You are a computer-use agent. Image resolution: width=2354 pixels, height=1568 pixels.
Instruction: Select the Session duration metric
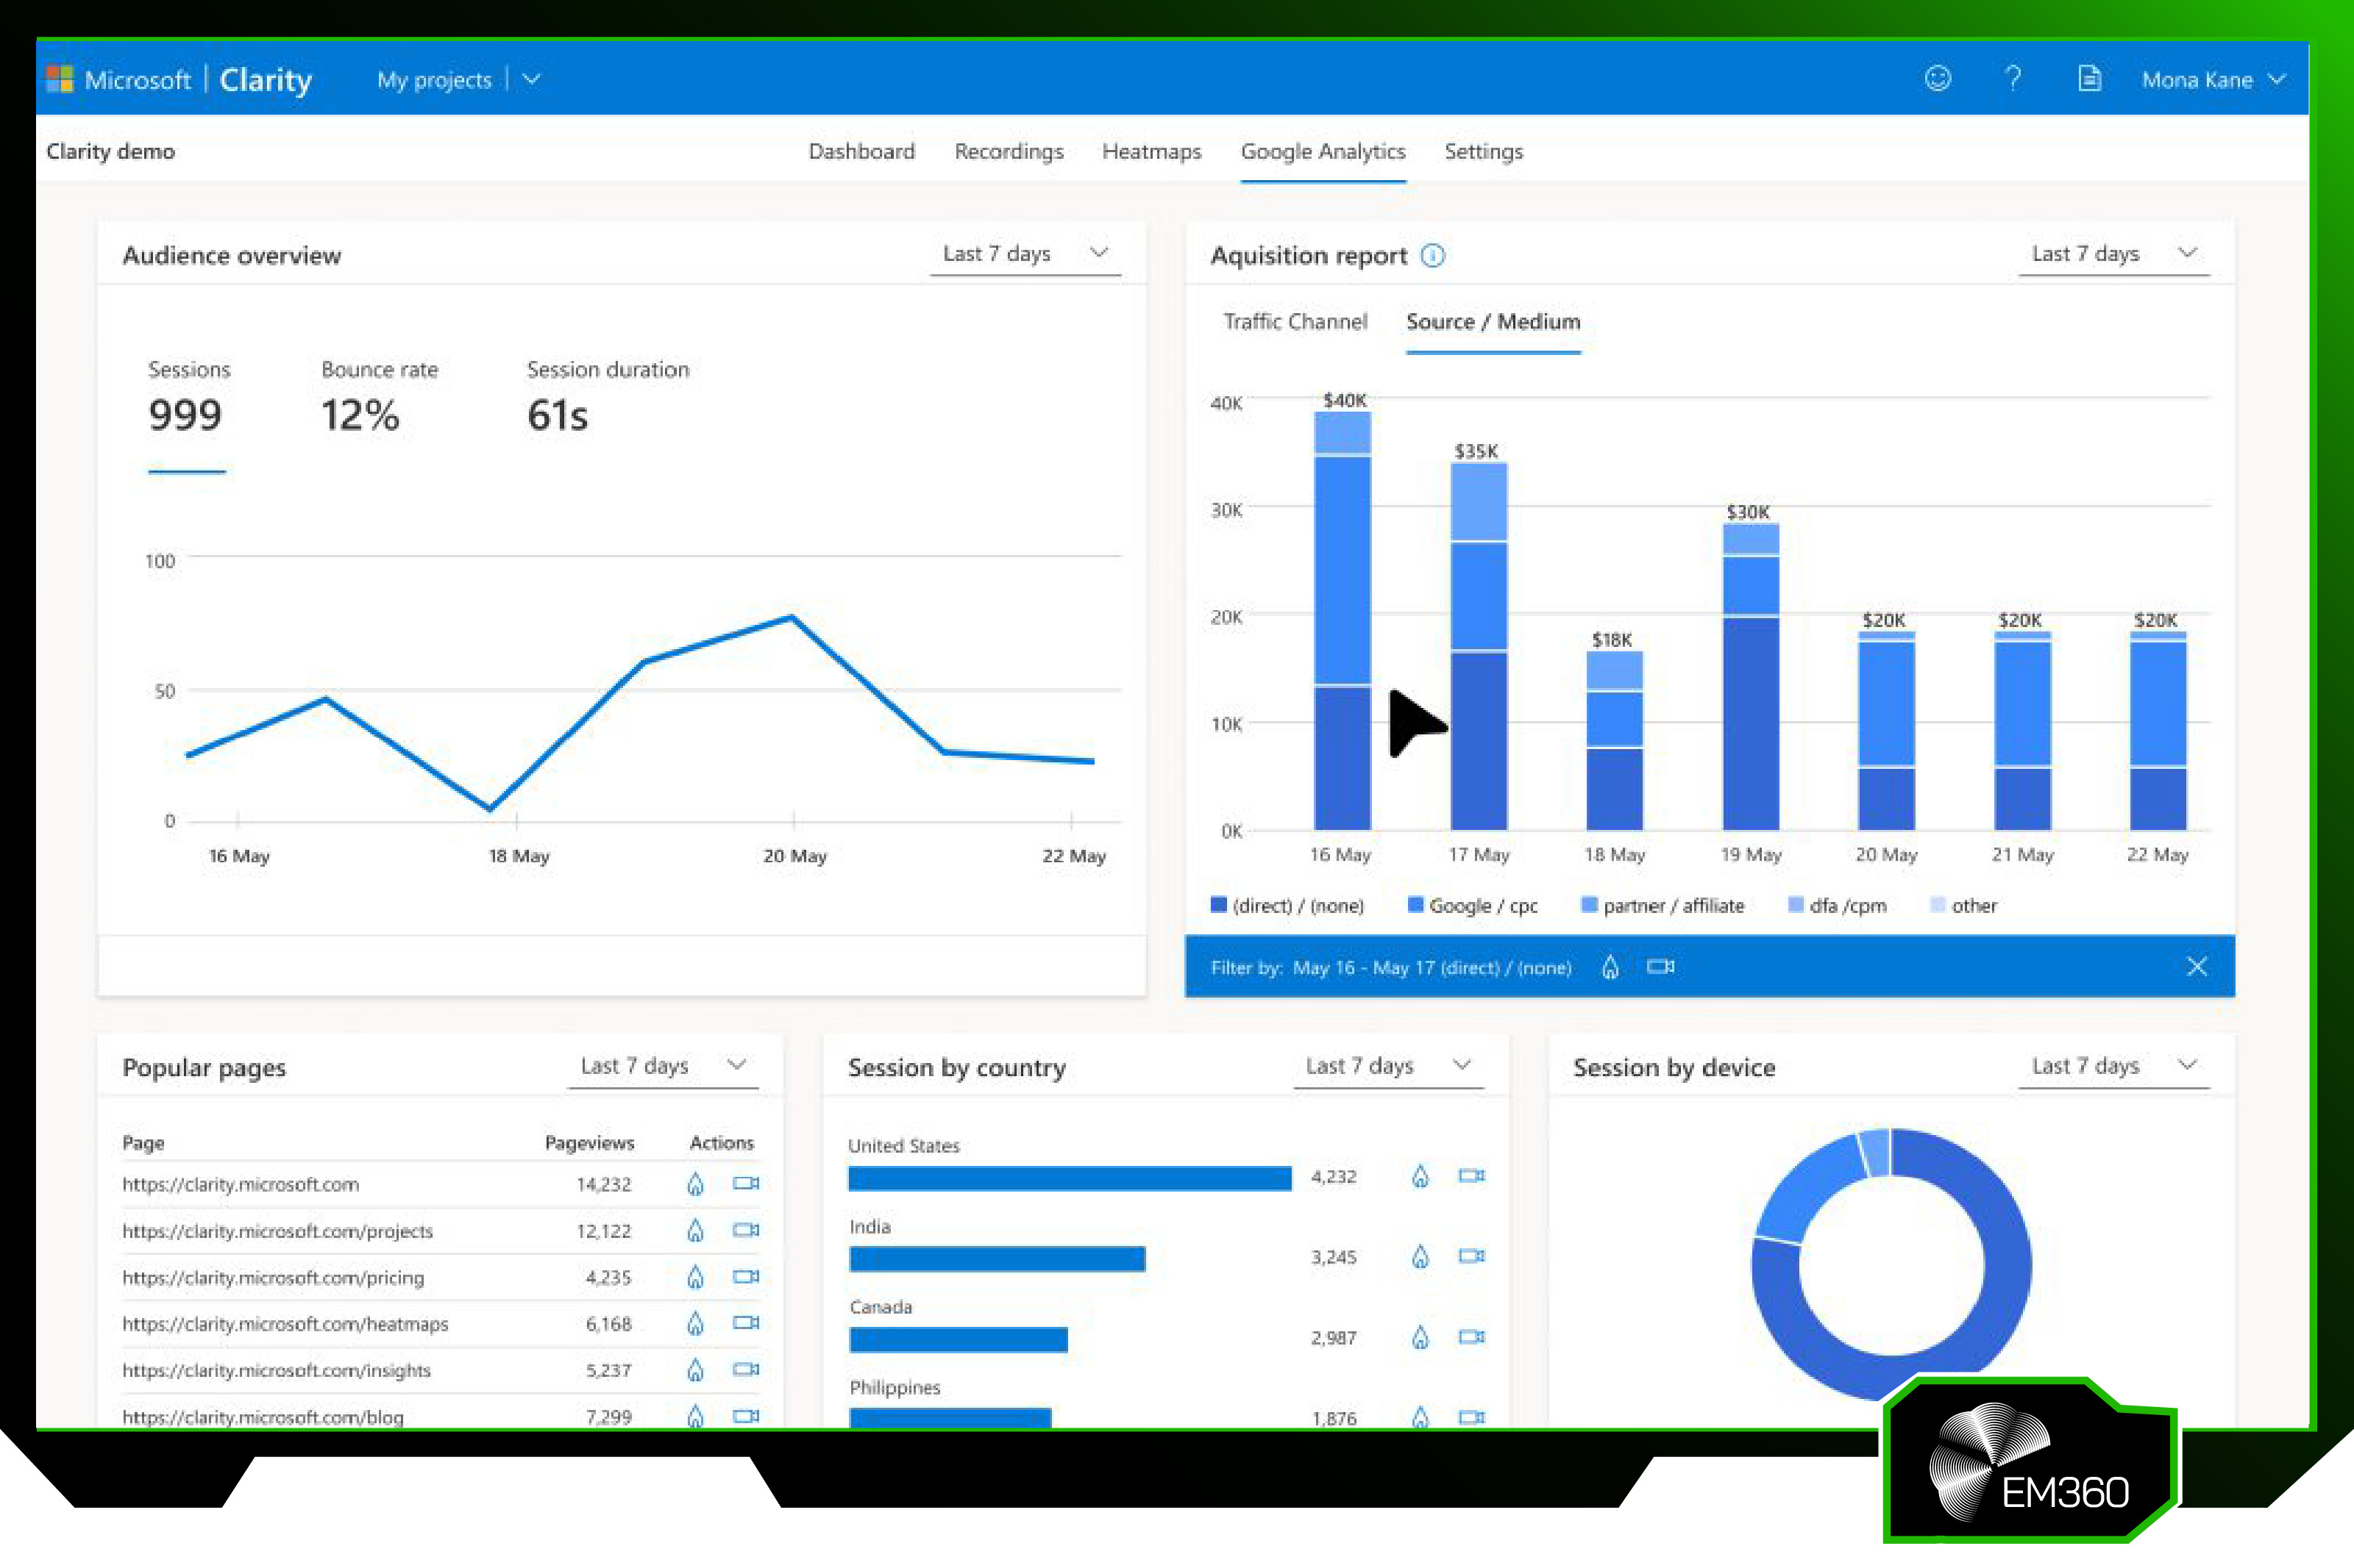coord(607,398)
